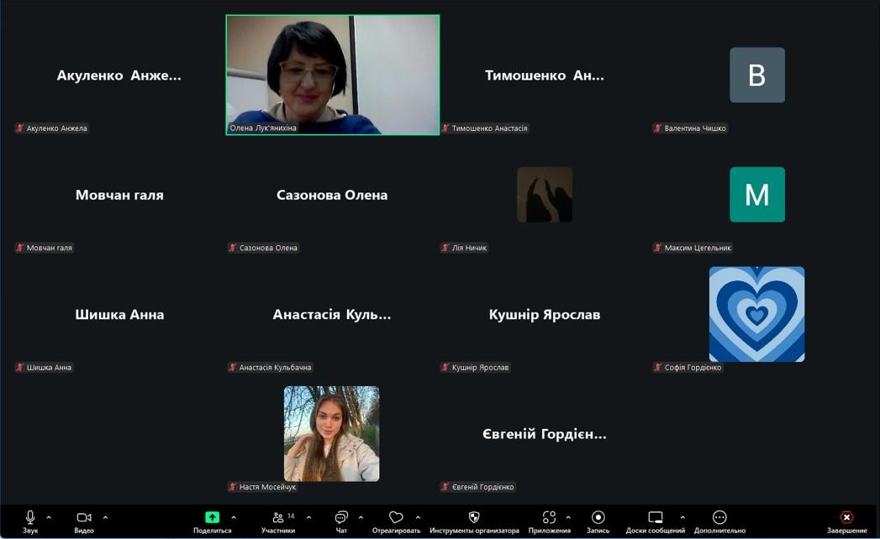This screenshot has height=539, width=880.
Task: Click muted mic icon of Анастасія Кульбачна
Action: click(x=233, y=368)
